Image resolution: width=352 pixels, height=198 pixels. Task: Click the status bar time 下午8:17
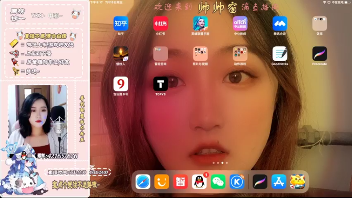click(x=97, y=2)
